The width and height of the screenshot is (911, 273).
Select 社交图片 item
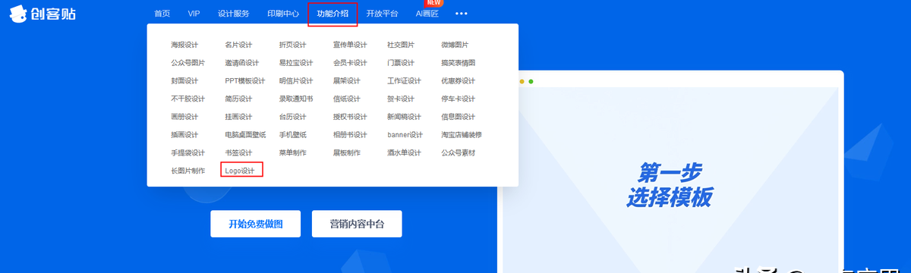click(x=401, y=45)
